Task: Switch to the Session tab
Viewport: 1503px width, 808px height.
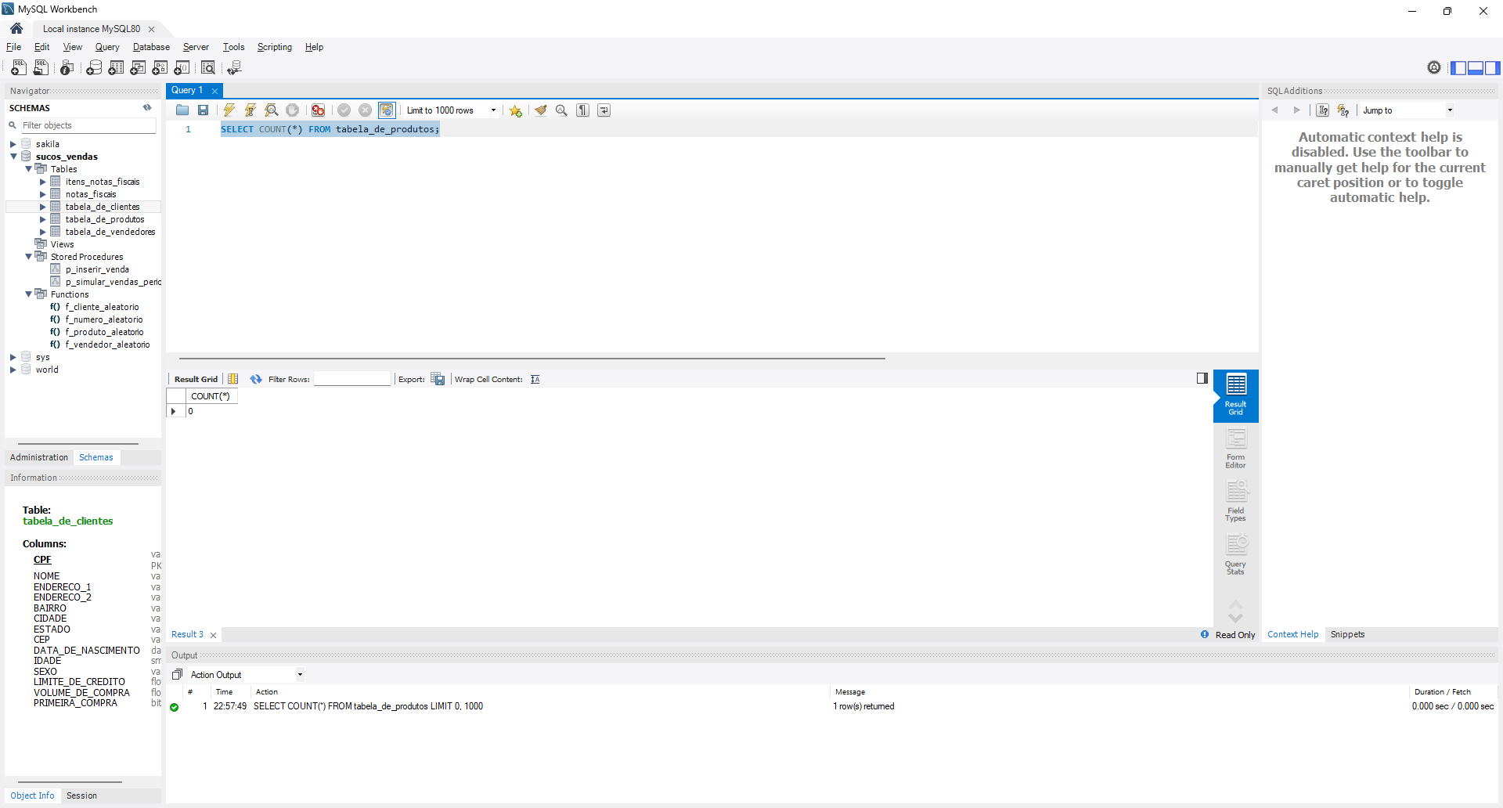Action: click(x=82, y=795)
